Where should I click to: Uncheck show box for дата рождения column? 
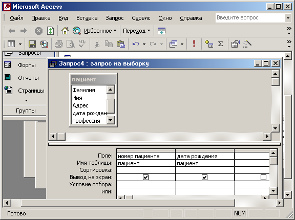pos(204,177)
